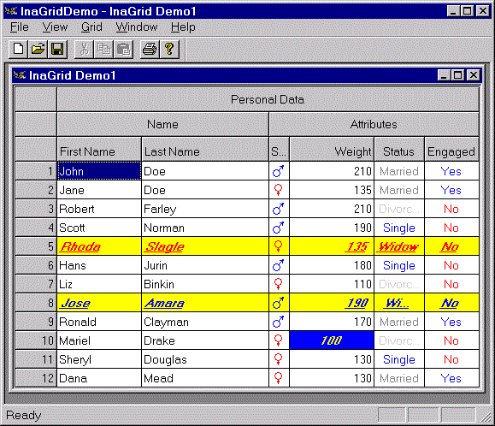Open the File menu
Viewport: 495px width, 426px height.
pyautogui.click(x=20, y=27)
